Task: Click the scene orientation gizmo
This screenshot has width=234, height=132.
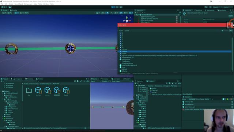Action: pyautogui.click(x=127, y=21)
